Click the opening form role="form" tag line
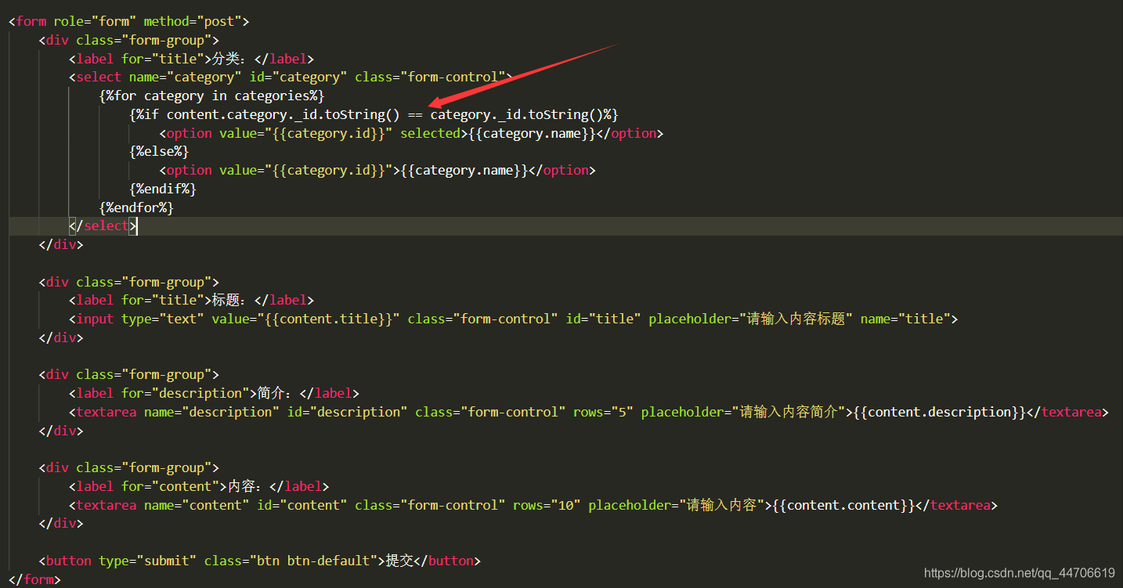Screen dimensions: 1123x588 click(129, 21)
